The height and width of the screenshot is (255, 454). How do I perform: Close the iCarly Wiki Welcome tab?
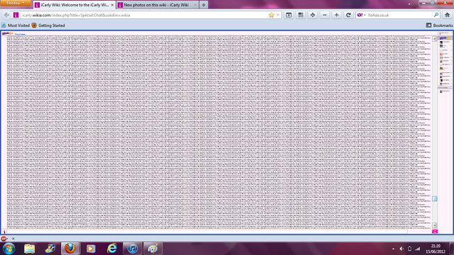(112, 5)
